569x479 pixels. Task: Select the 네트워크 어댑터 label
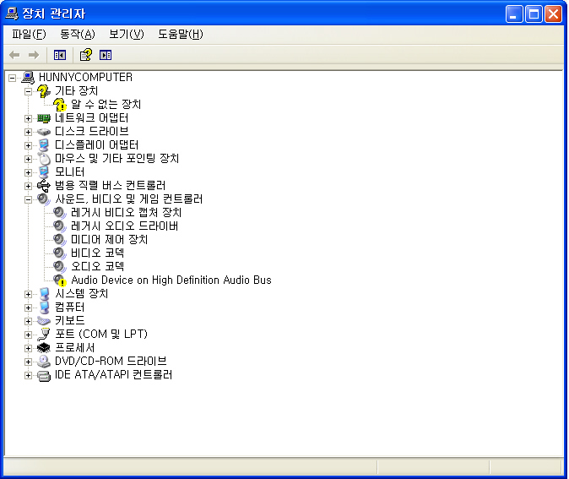pos(91,118)
